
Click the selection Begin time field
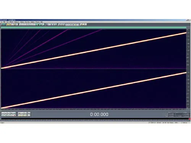[172, 114]
